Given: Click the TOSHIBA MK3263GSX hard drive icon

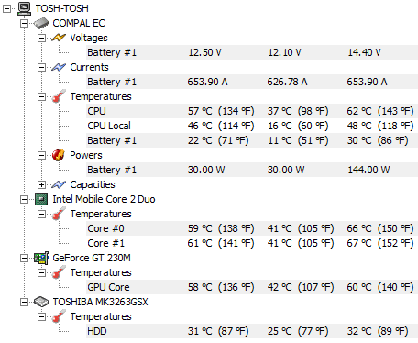Looking at the screenshot, I should point(41,302).
